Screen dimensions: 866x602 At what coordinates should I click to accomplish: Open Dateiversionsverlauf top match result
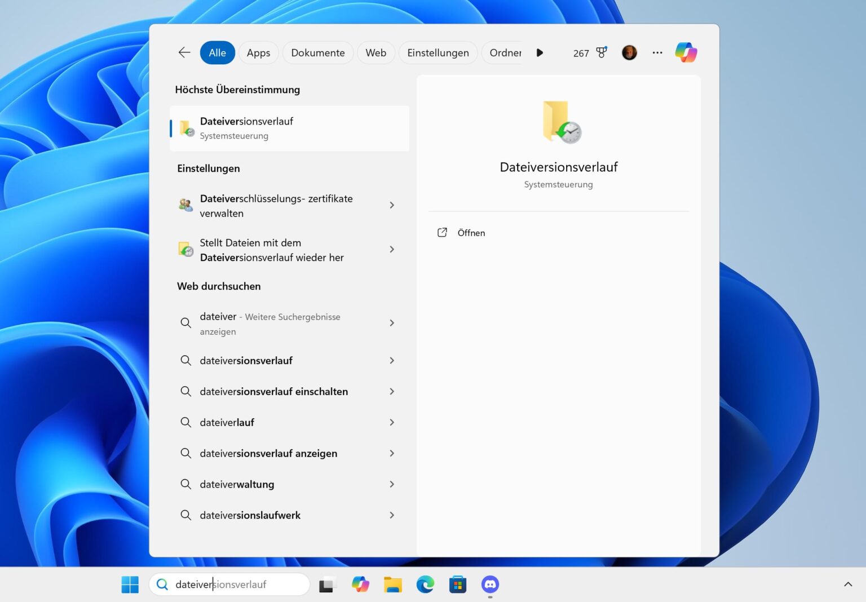pyautogui.click(x=289, y=128)
